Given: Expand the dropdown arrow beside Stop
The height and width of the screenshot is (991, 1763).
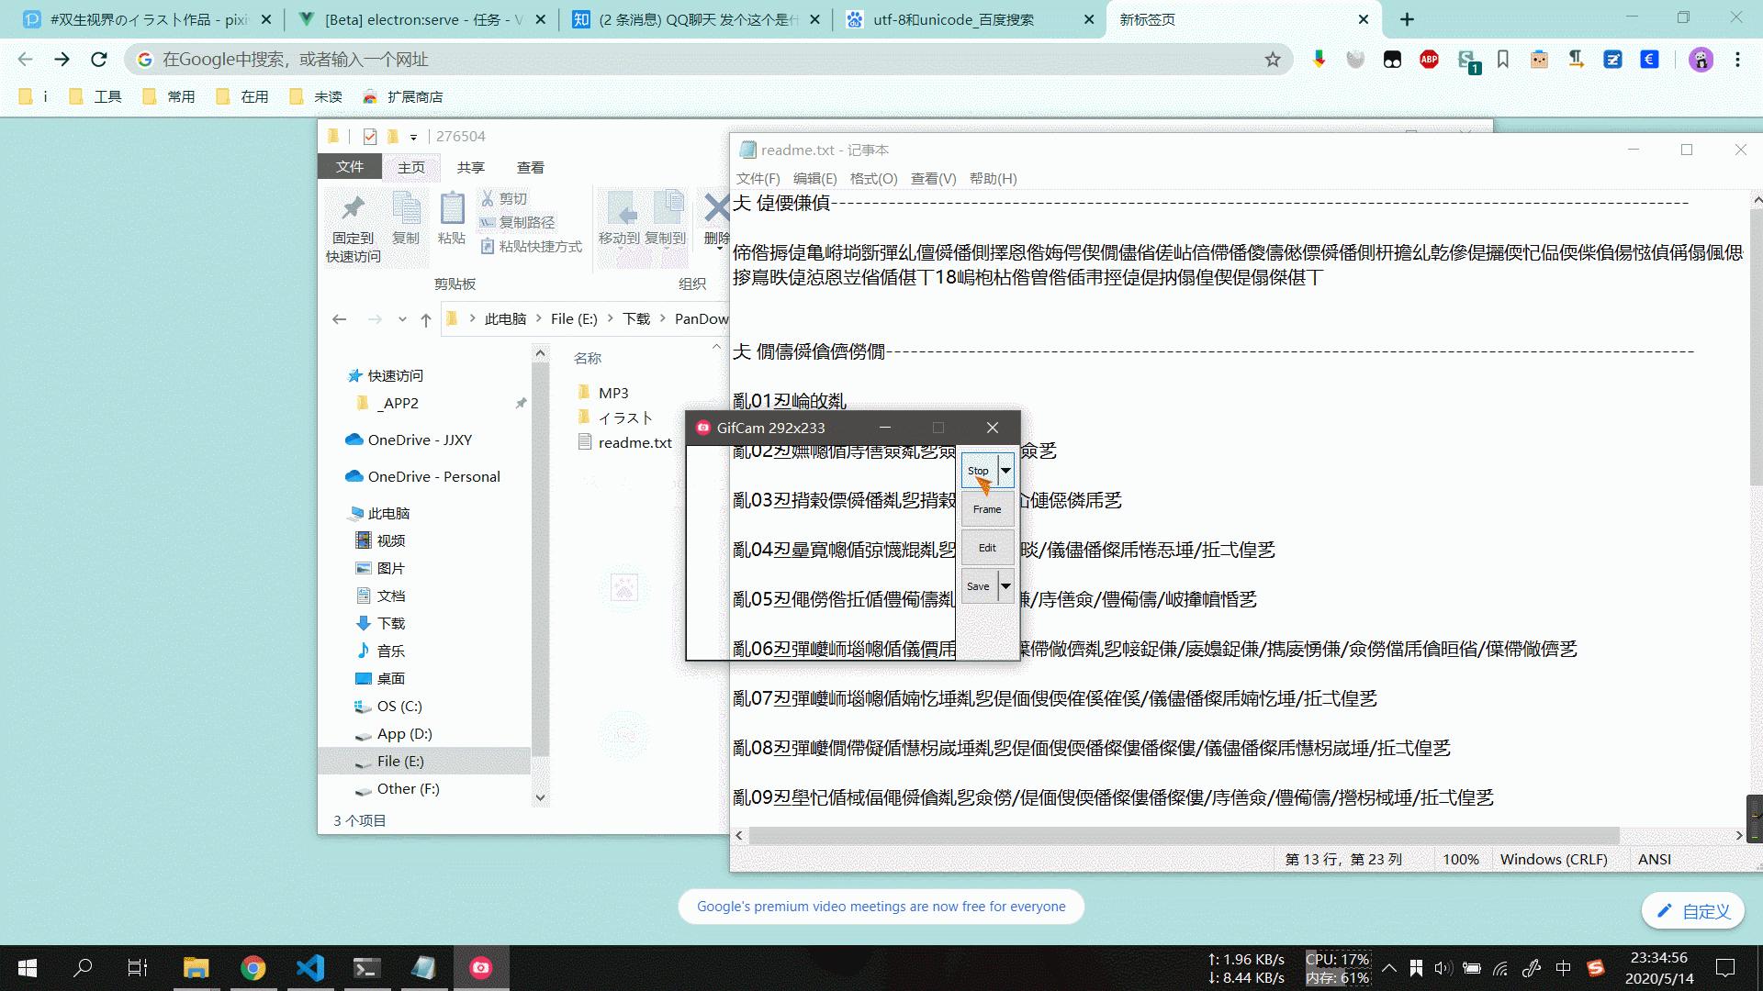Looking at the screenshot, I should point(1005,471).
